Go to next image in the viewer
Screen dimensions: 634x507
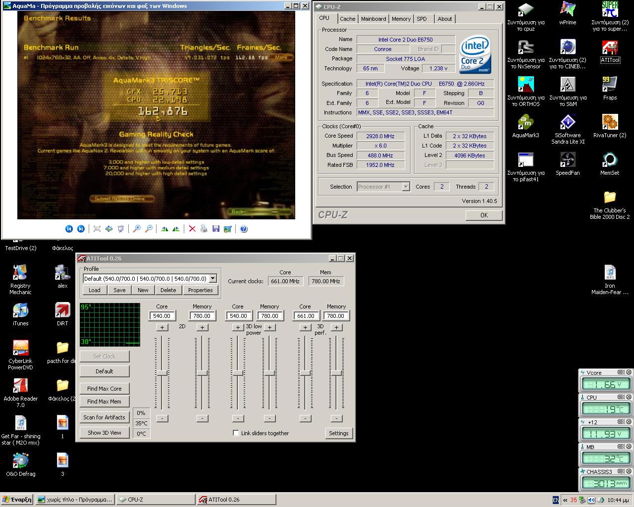81,229
